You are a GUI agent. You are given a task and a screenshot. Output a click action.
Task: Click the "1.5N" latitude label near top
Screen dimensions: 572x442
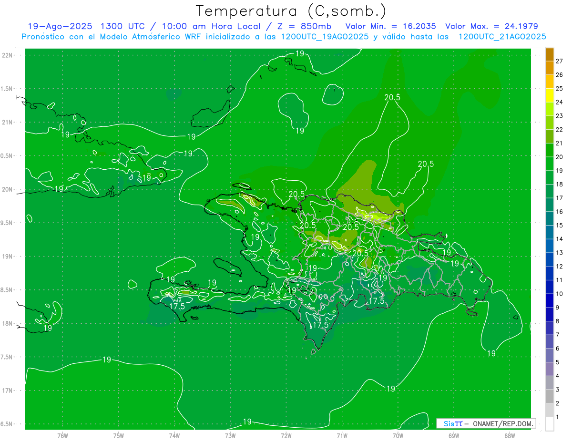coord(7,89)
